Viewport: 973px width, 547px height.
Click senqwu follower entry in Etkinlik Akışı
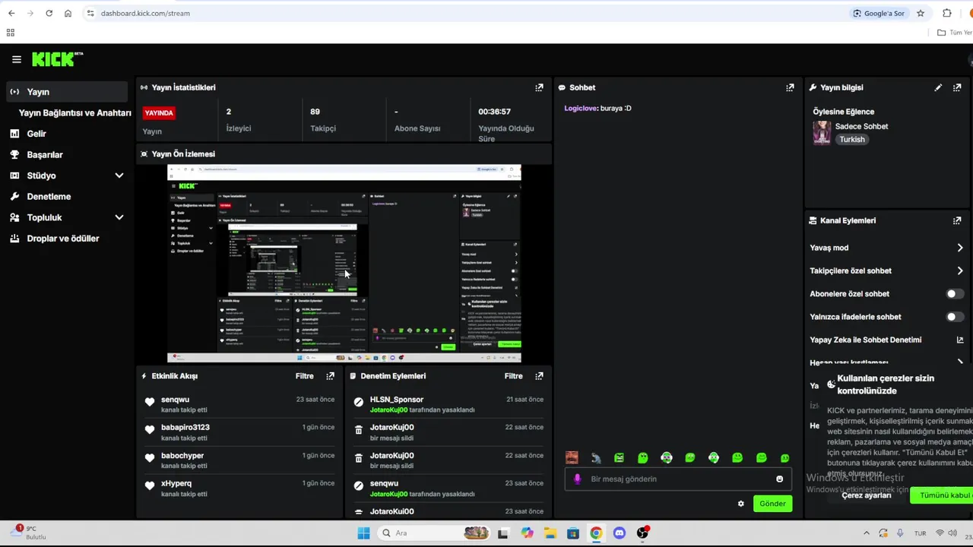click(239, 404)
